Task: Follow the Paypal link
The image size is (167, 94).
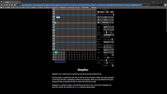Action: (x=77, y=87)
